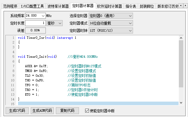Expand the 选择定时器 dropdown
The image size is (188, 117).
111,16
